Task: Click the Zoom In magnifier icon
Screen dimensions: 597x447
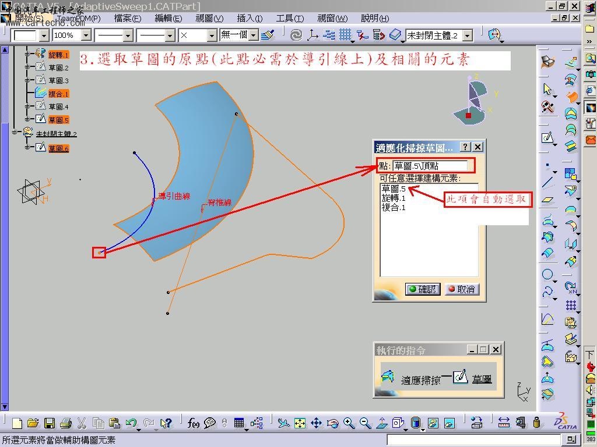Action: (x=349, y=423)
